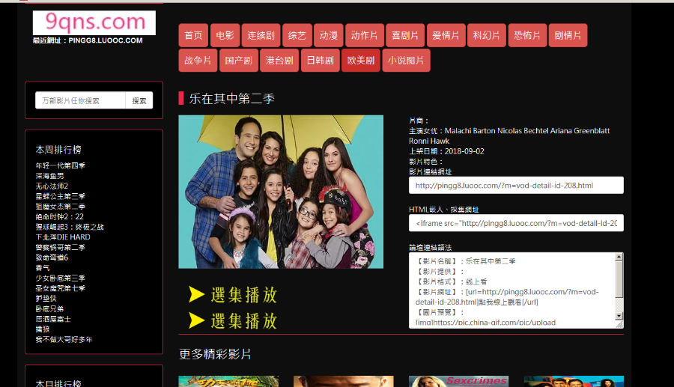Go to the 爱情片 category
The image size is (674, 387).
pos(446,35)
